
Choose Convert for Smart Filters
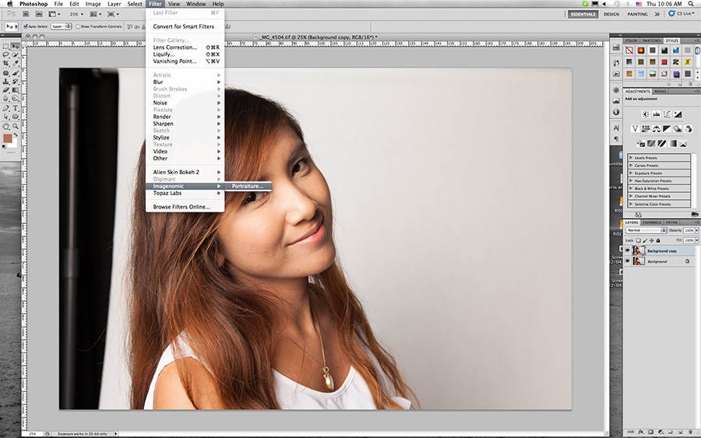(185, 26)
